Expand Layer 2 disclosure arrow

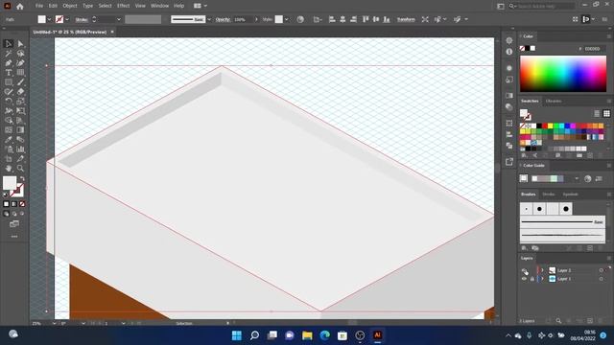tap(543, 270)
